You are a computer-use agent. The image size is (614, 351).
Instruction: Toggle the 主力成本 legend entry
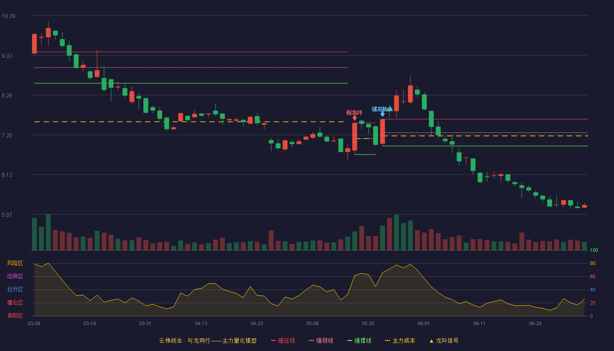(400, 341)
